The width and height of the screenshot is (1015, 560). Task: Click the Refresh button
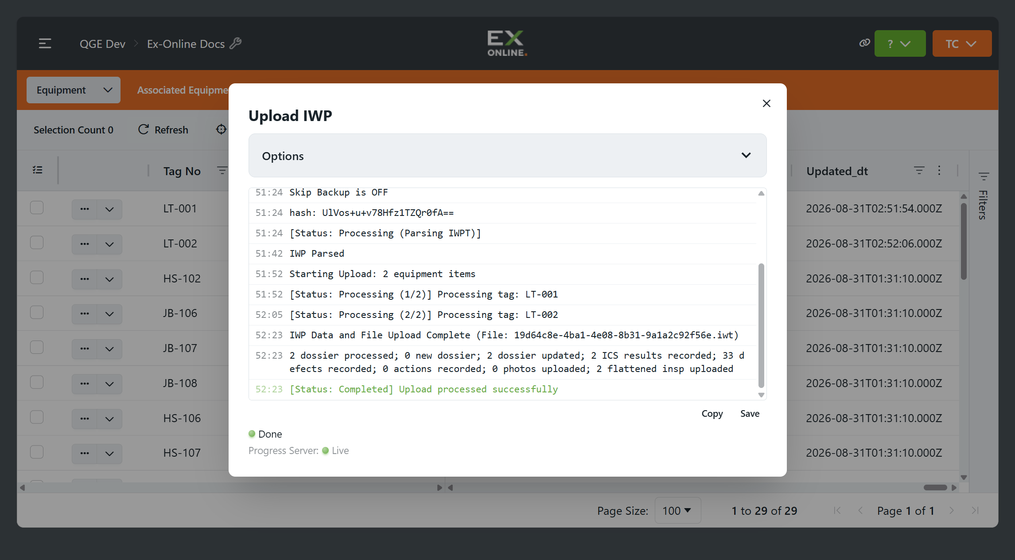pos(163,129)
